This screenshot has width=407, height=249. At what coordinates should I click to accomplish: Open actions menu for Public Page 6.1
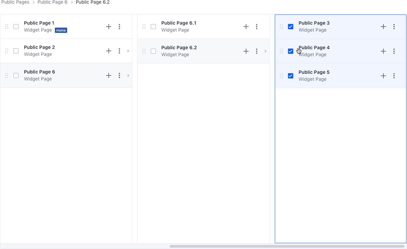click(257, 27)
